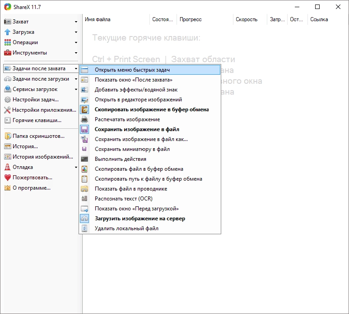Sort by the Имя файла column header
The height and width of the screenshot is (314, 349).
coord(116,19)
